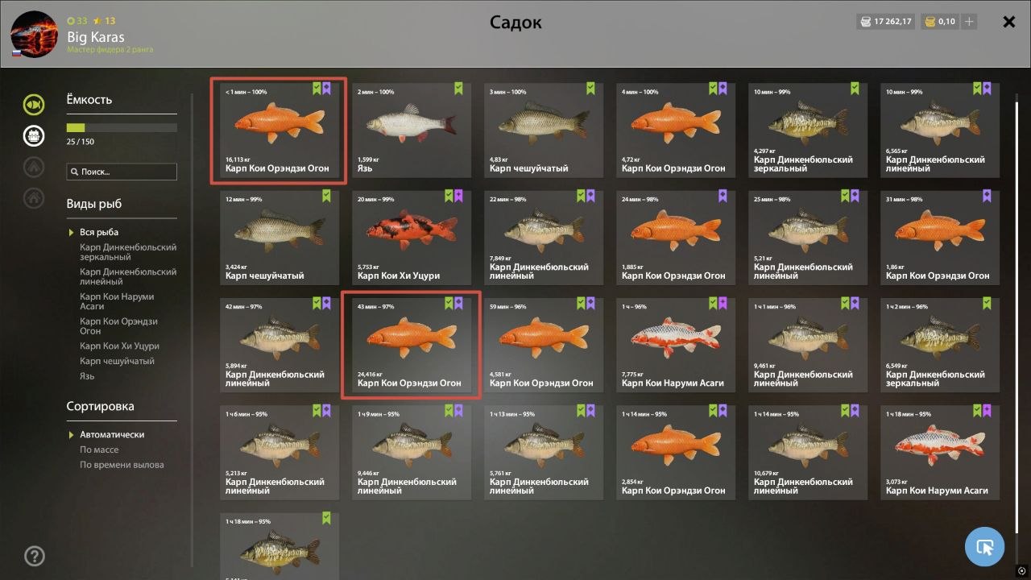Click the purple trophy ribbon on 24,416 kg koi
The image size is (1031, 580).
click(459, 303)
